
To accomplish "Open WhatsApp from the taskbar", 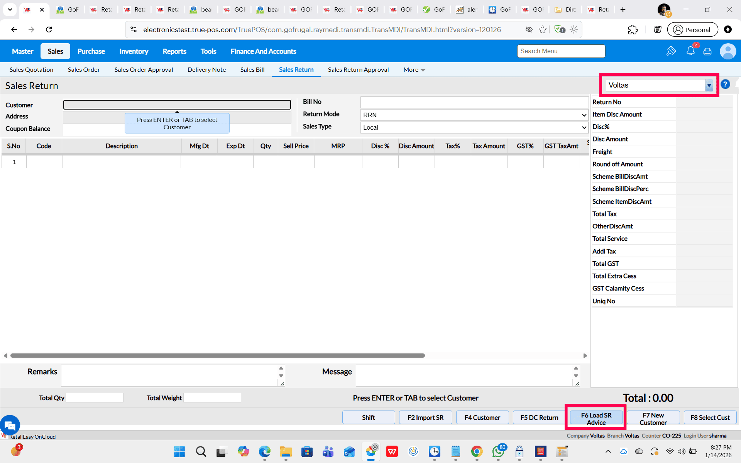I will click(498, 451).
